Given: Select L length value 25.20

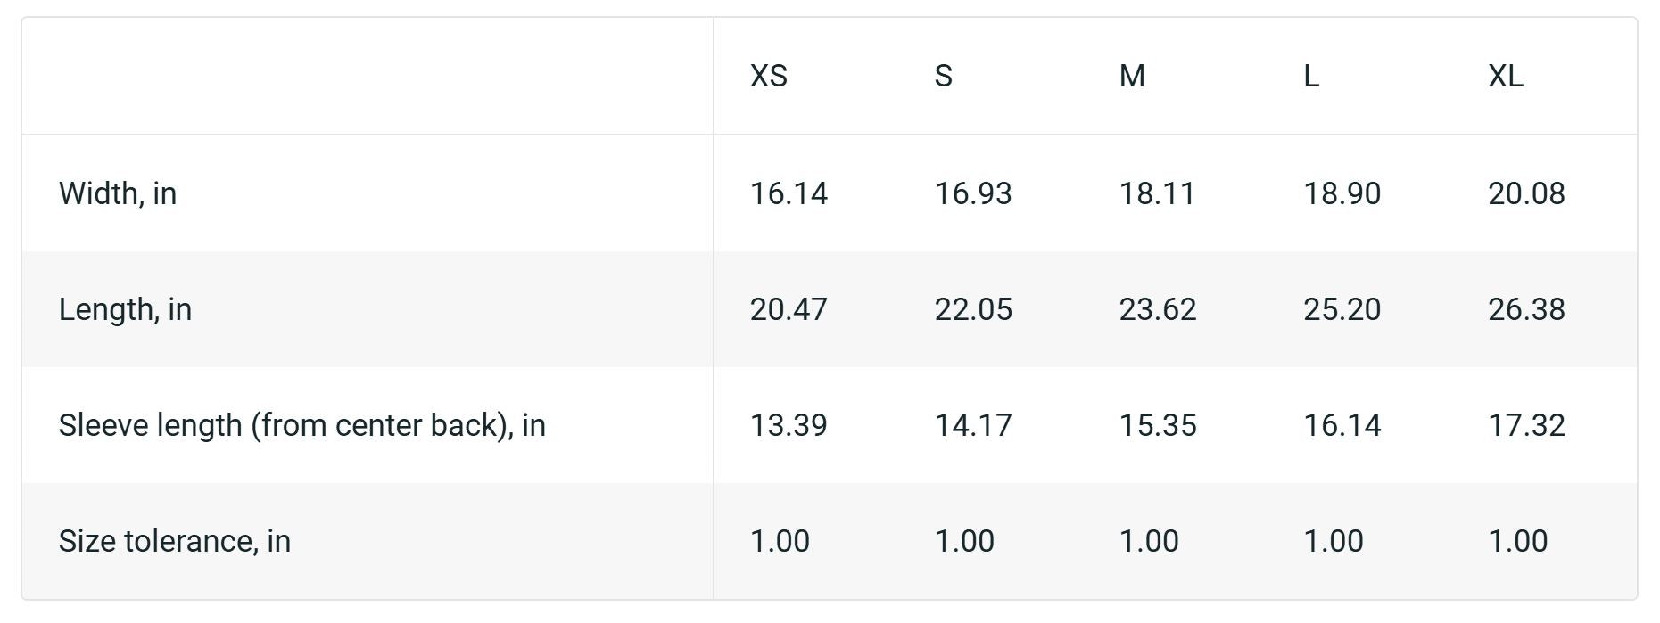Looking at the screenshot, I should [1342, 309].
